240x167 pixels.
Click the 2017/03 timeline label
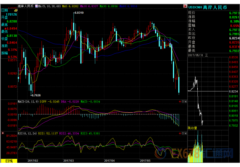coord(69,161)
